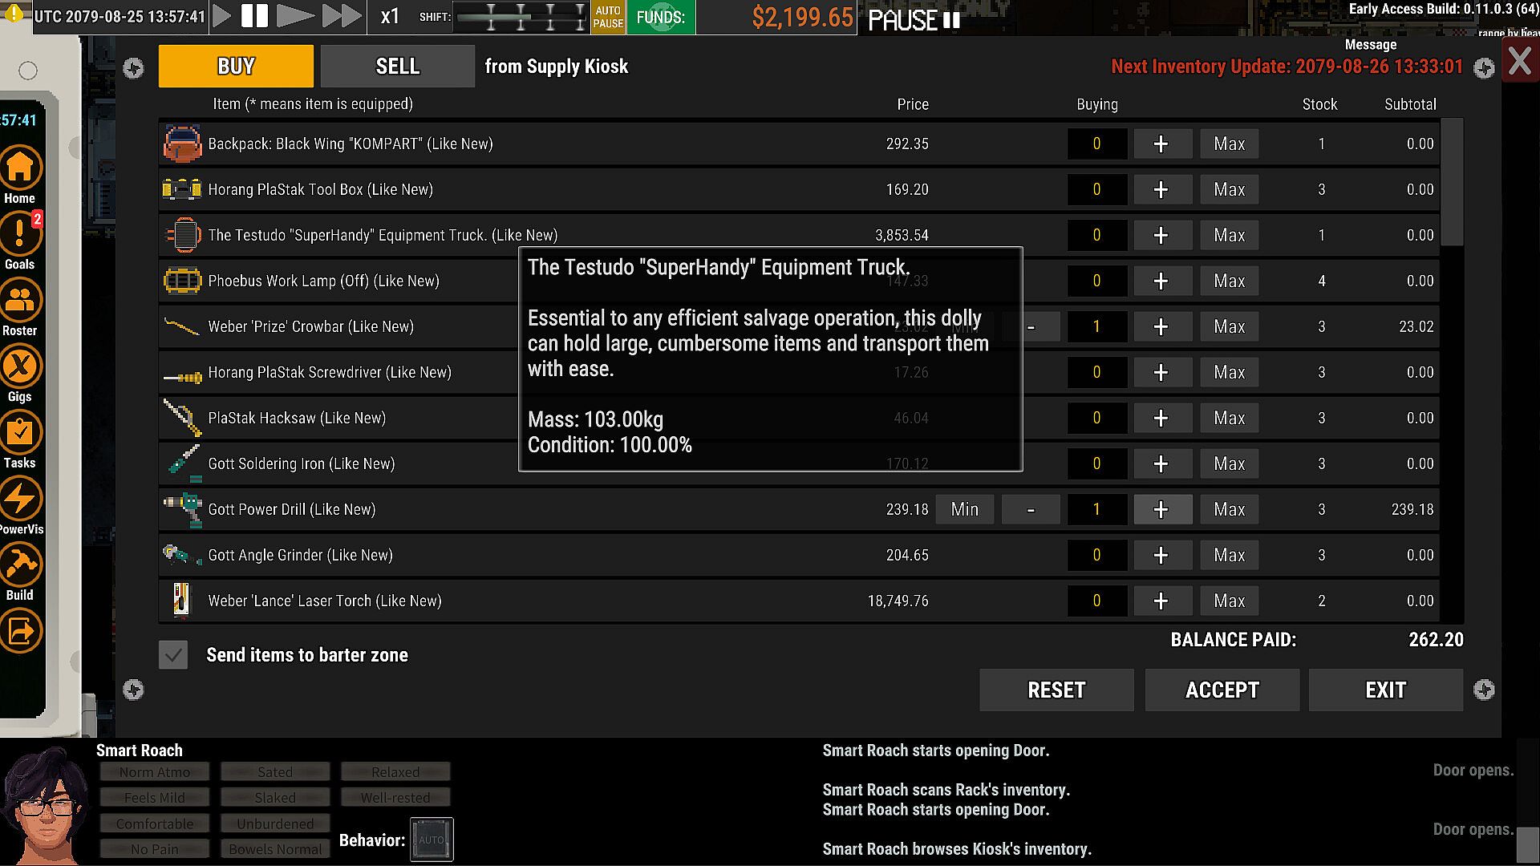
Task: Click the top-left panel expand plus icon
Action: click(x=134, y=68)
